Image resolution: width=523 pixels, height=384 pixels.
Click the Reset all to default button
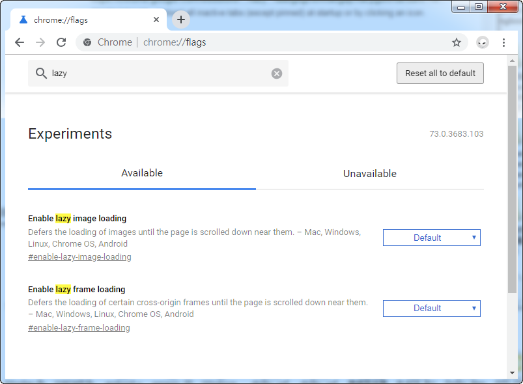(440, 73)
